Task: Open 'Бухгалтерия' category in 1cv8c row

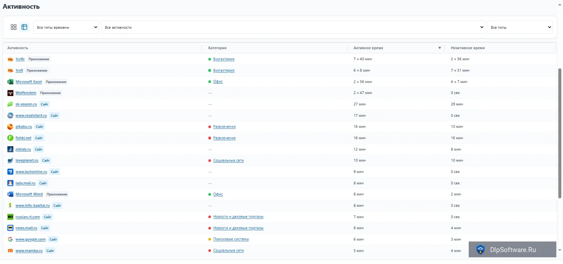Action: pyautogui.click(x=224, y=59)
